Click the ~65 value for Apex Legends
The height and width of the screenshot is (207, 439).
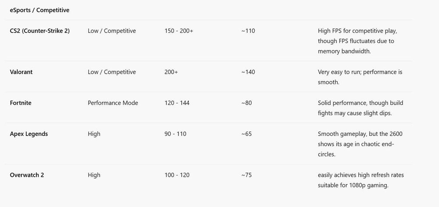pos(246,134)
